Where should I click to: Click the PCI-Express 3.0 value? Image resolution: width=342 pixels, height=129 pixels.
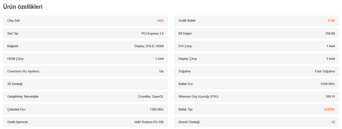(152, 33)
